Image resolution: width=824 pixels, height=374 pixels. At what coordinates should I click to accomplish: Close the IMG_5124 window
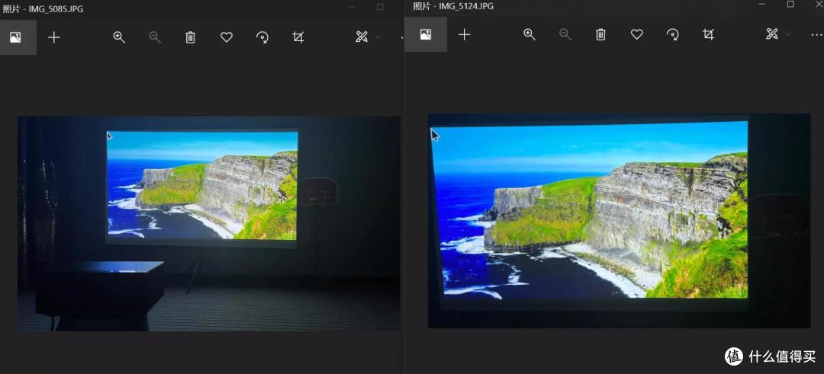818,5
